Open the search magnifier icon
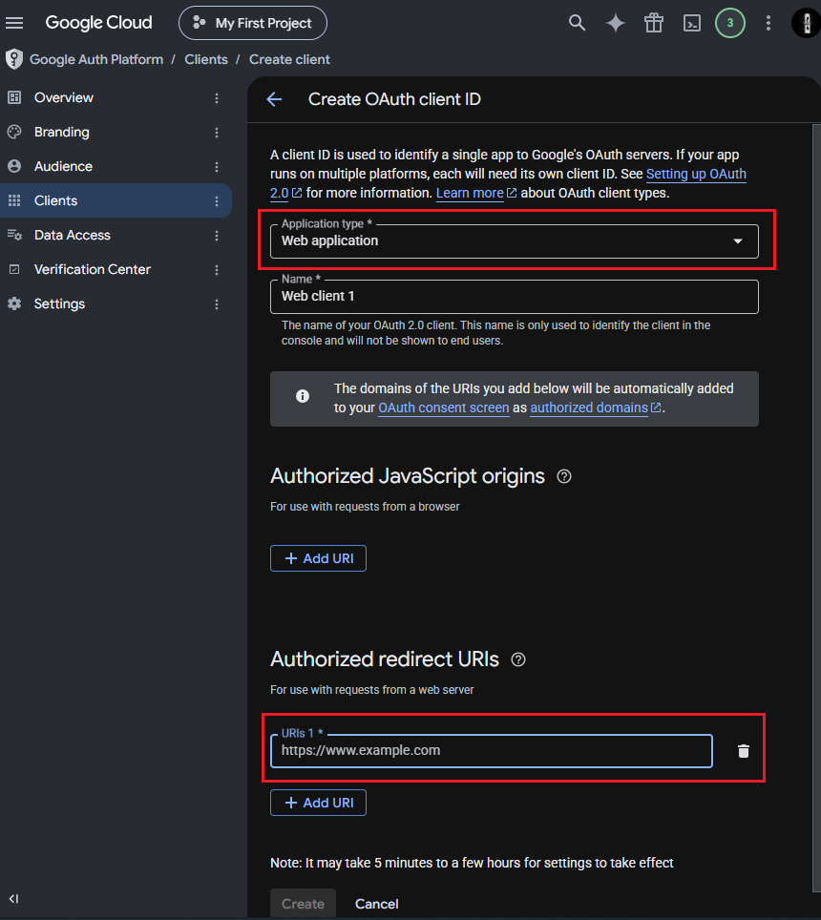 tap(577, 23)
